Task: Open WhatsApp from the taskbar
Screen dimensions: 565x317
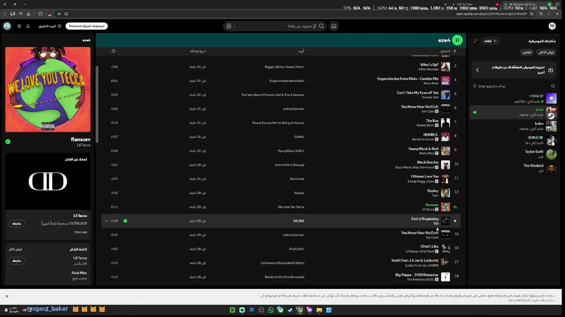Action: 271,310
